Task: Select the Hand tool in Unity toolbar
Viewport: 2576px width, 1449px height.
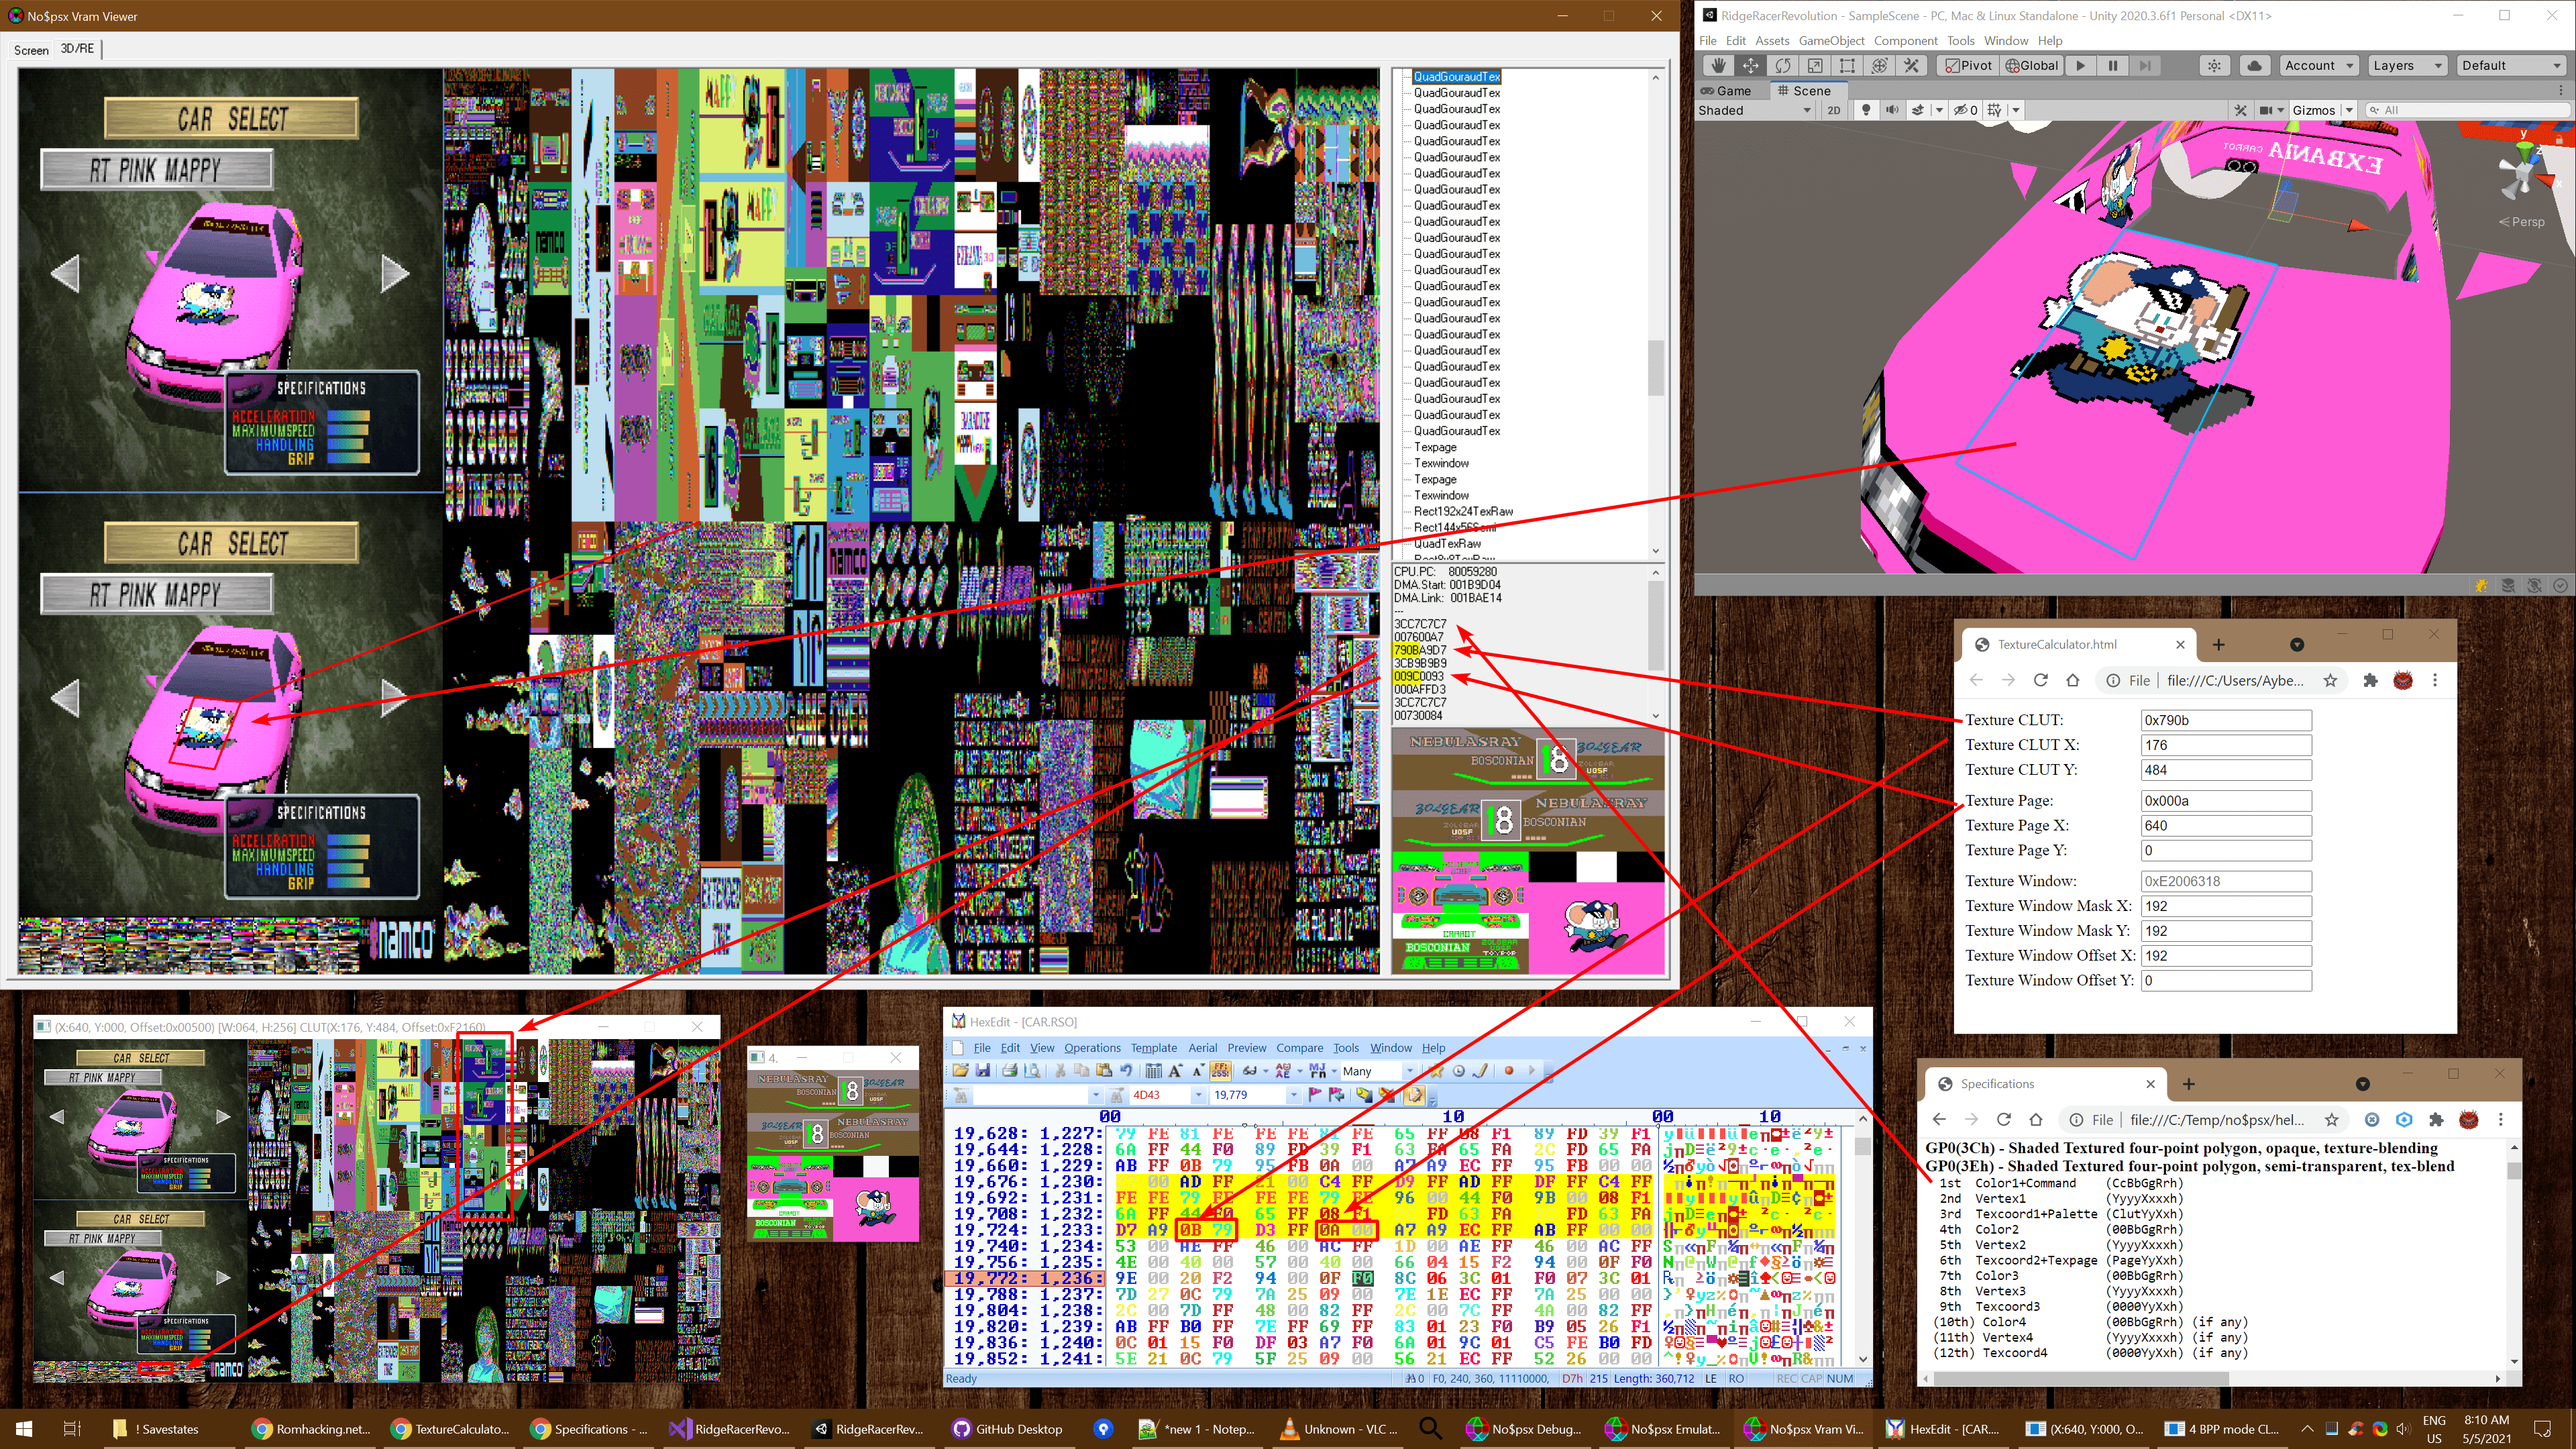Action: coord(1719,66)
